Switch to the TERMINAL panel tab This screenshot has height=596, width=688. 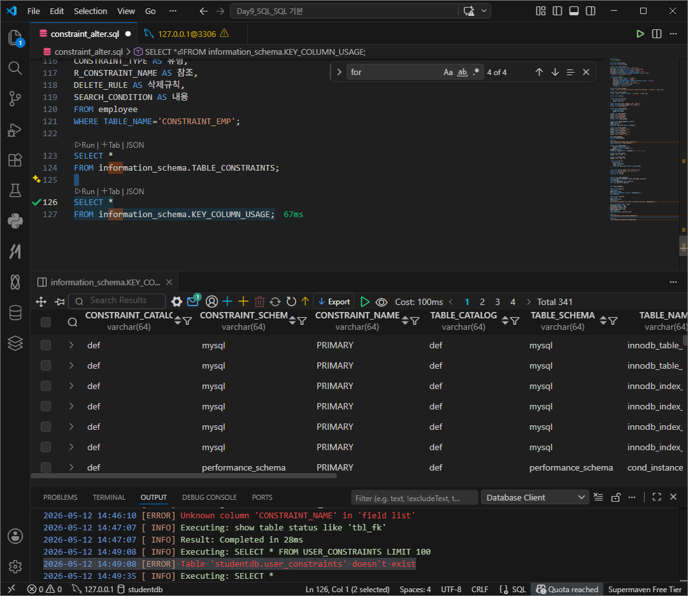(x=109, y=497)
